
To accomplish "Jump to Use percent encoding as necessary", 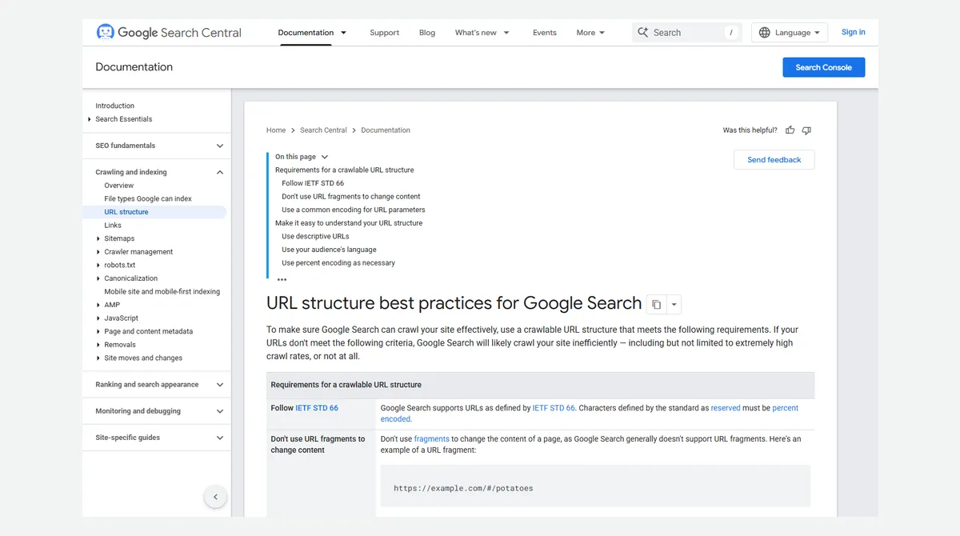I will [338, 263].
